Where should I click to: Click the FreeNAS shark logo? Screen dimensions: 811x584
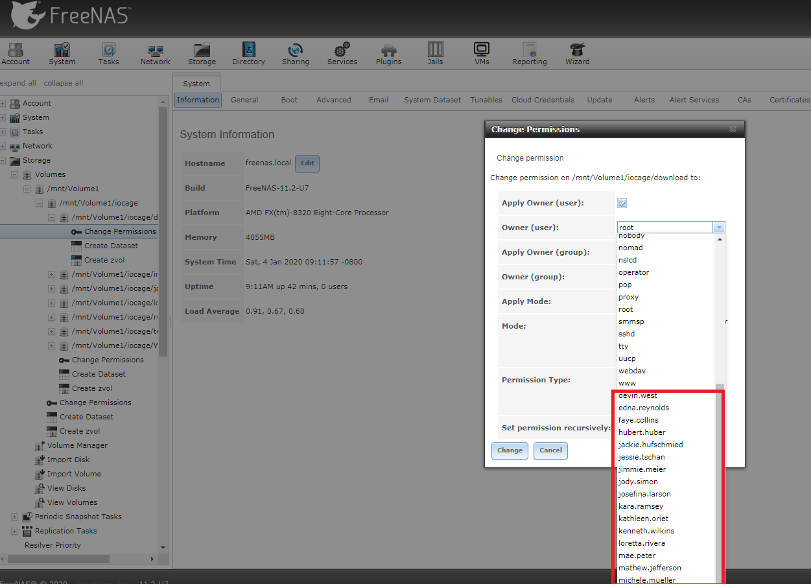pos(28,16)
